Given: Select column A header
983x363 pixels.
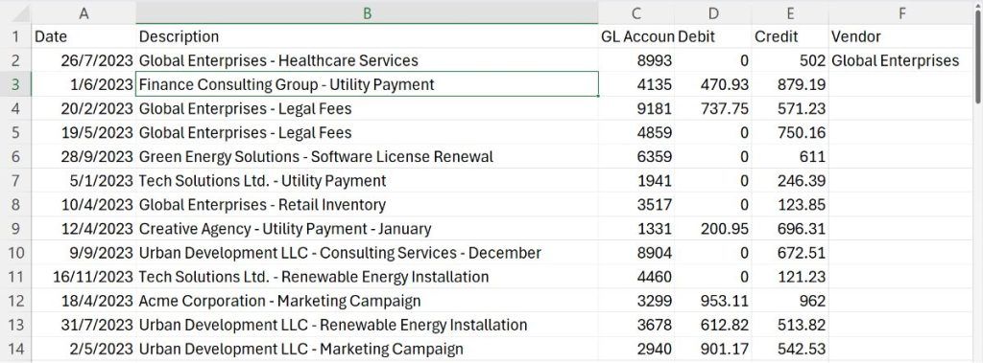Looking at the screenshot, I should coord(84,12).
